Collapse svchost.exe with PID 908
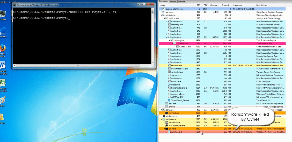292x142 pixels. pos(167,37)
